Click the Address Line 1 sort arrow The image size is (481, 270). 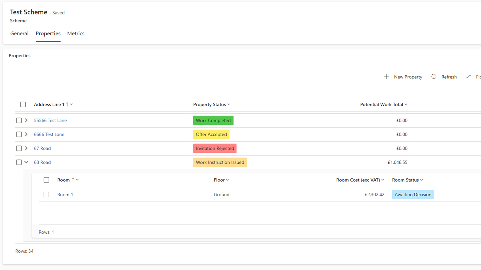[67, 104]
